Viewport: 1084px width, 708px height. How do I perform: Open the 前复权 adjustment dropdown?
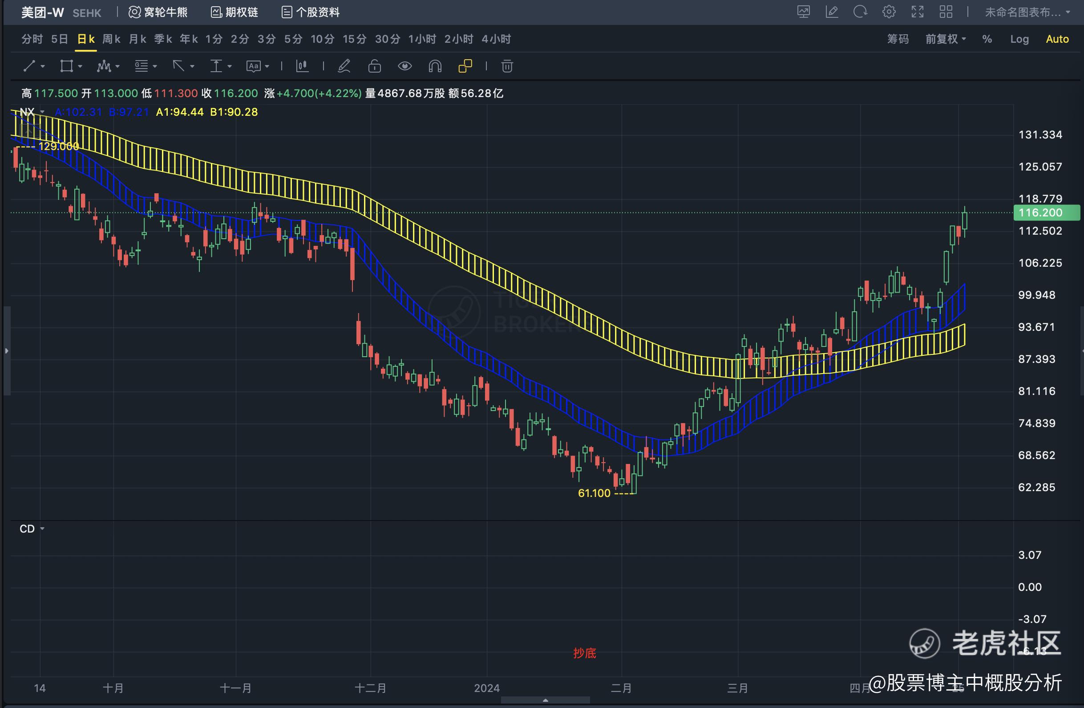pos(945,39)
